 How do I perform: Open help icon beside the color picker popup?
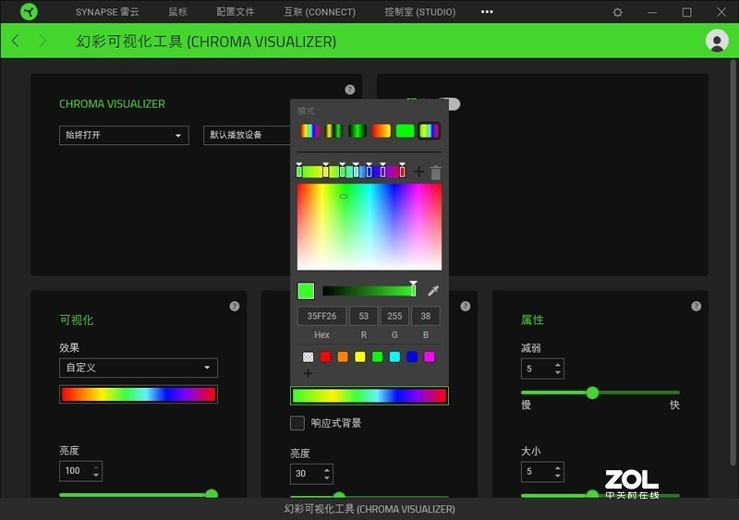[466, 307]
